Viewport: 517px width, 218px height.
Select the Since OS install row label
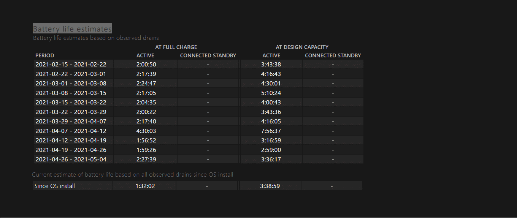pos(55,186)
